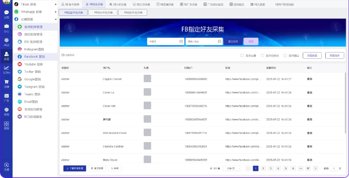The height and width of the screenshot is (178, 349).
Task: Jump to page 17 in pagination
Action: pyautogui.click(x=308, y=168)
